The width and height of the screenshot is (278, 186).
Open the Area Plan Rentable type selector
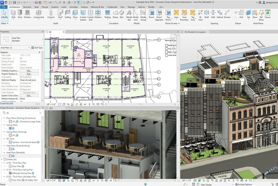[22, 39]
